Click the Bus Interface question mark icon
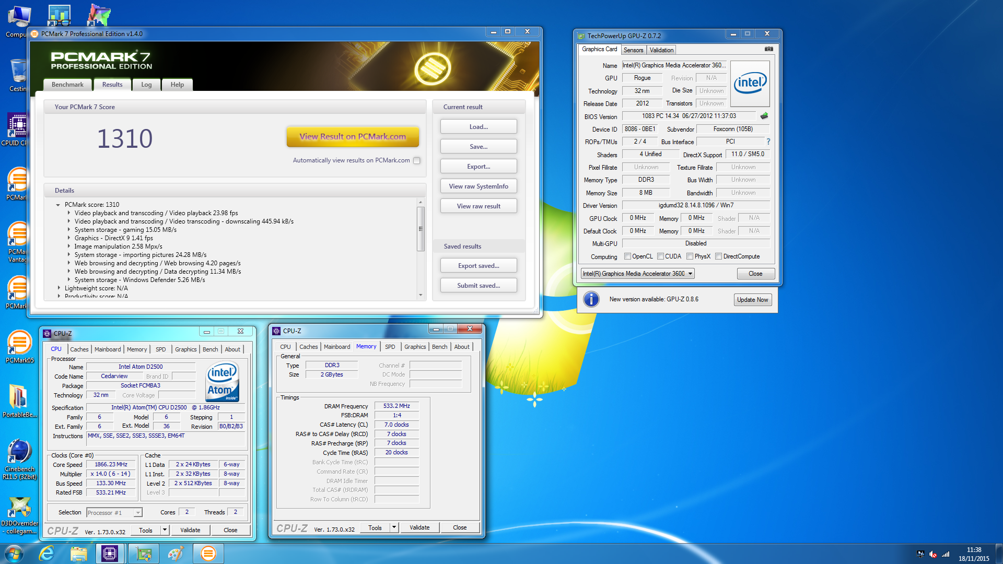The width and height of the screenshot is (1003, 564). click(768, 142)
